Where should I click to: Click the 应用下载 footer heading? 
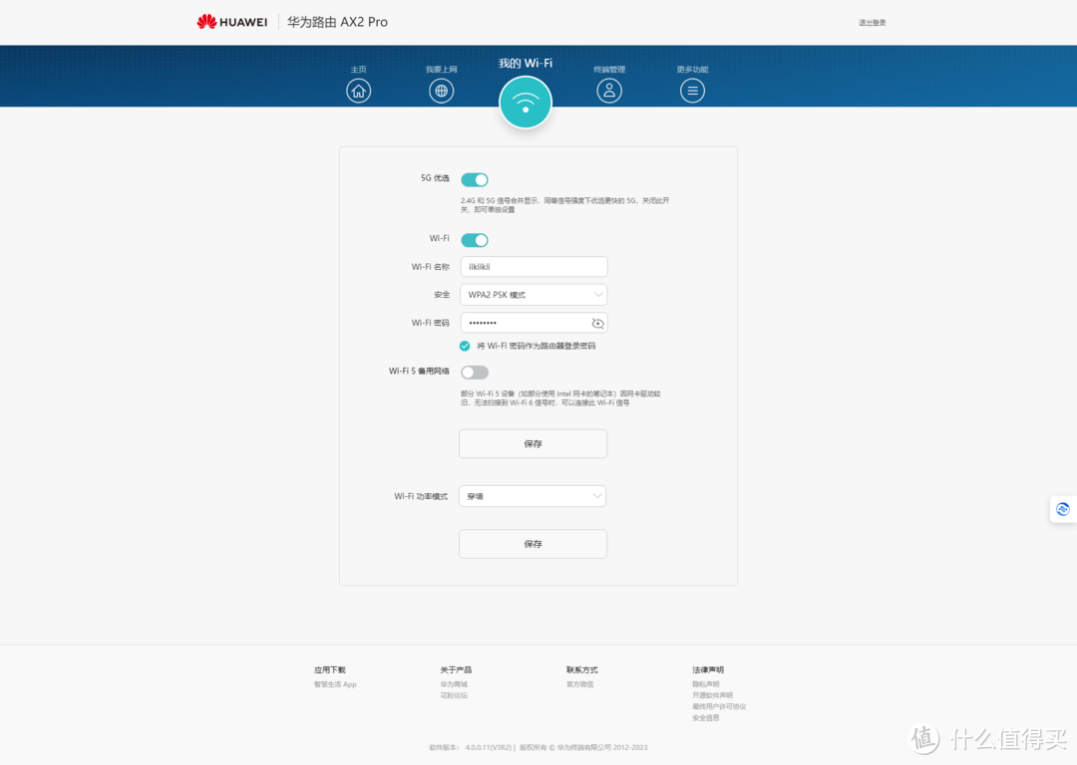(330, 670)
